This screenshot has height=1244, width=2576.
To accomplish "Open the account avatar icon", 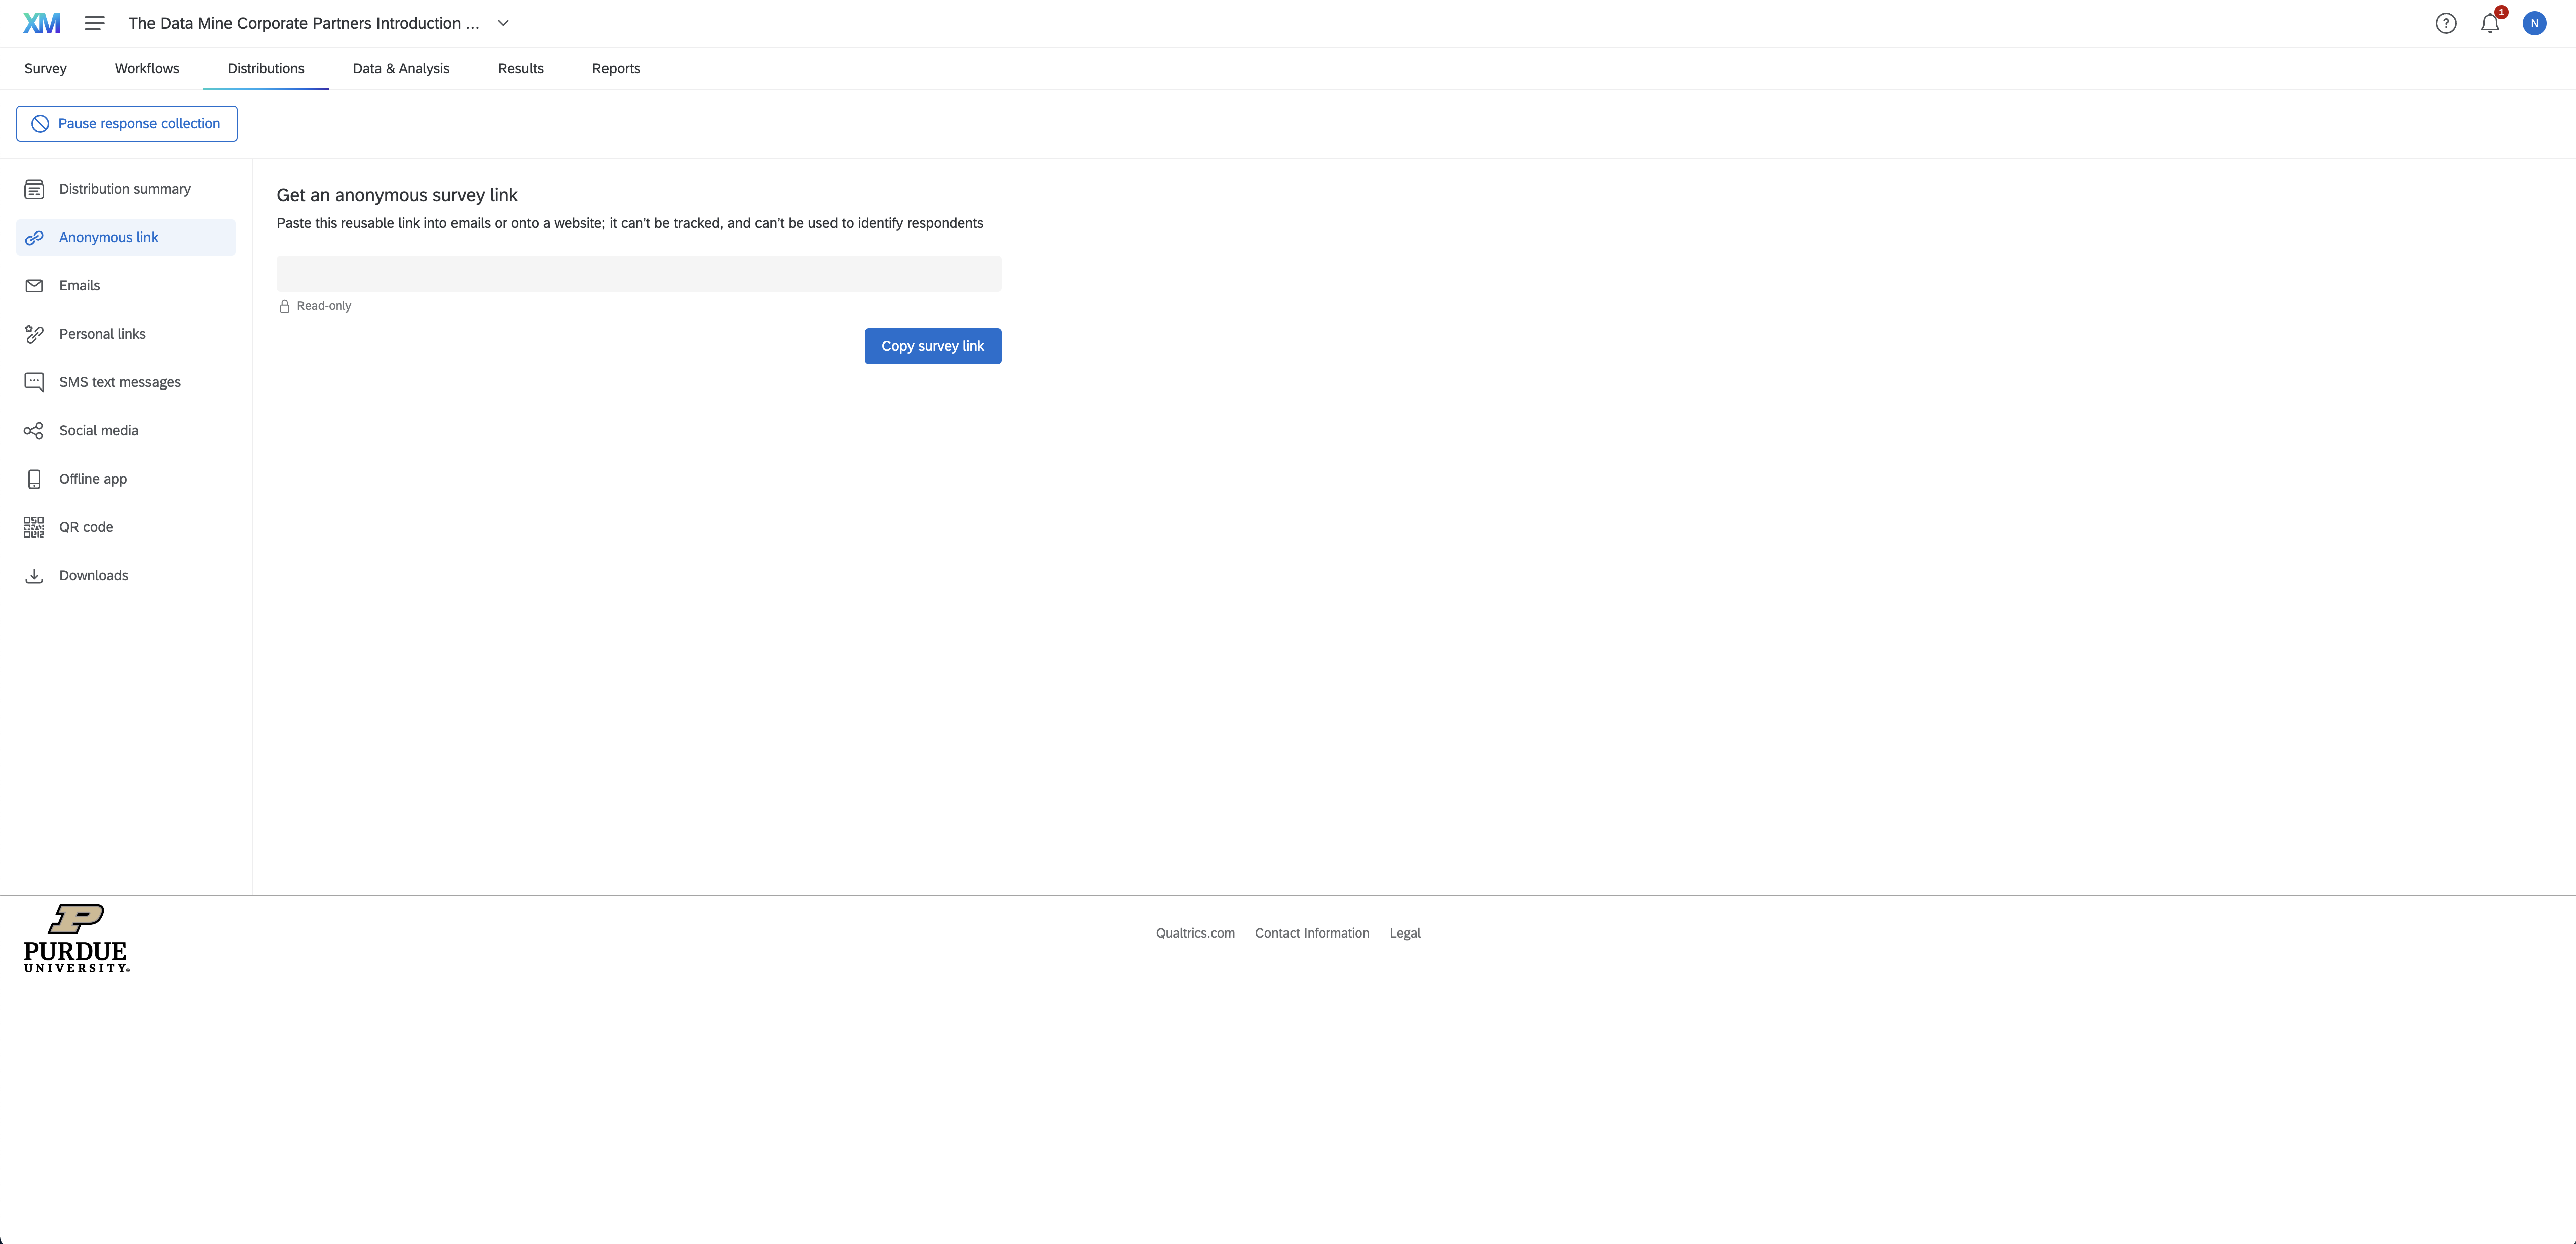I will [x=2534, y=22].
